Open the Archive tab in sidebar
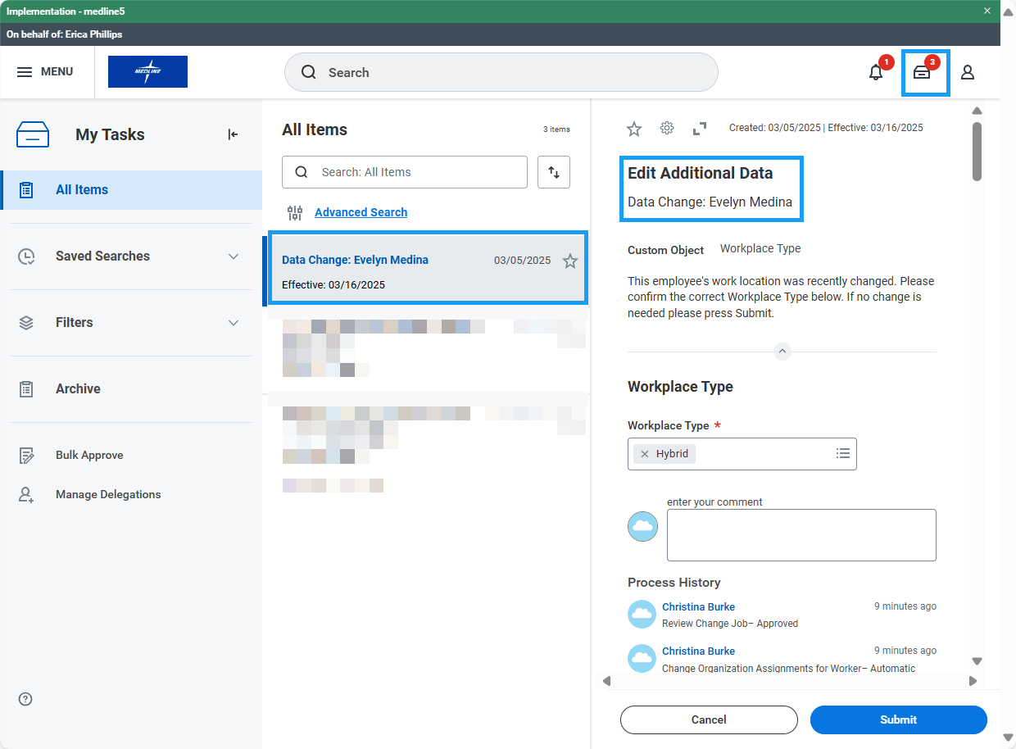1016x749 pixels. 78,389
